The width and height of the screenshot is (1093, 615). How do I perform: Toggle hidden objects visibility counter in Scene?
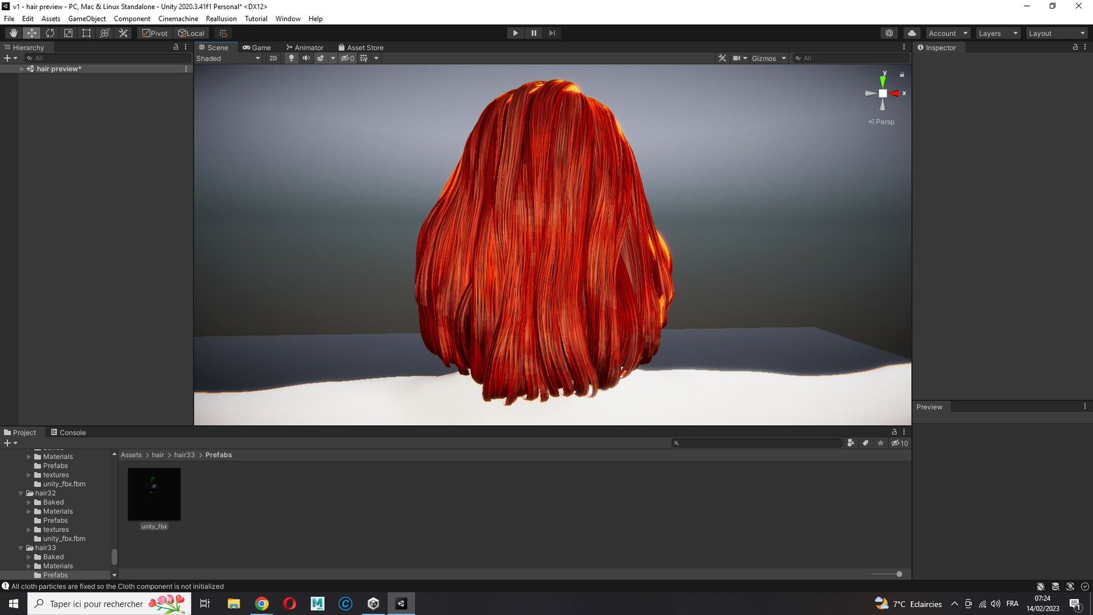click(347, 58)
